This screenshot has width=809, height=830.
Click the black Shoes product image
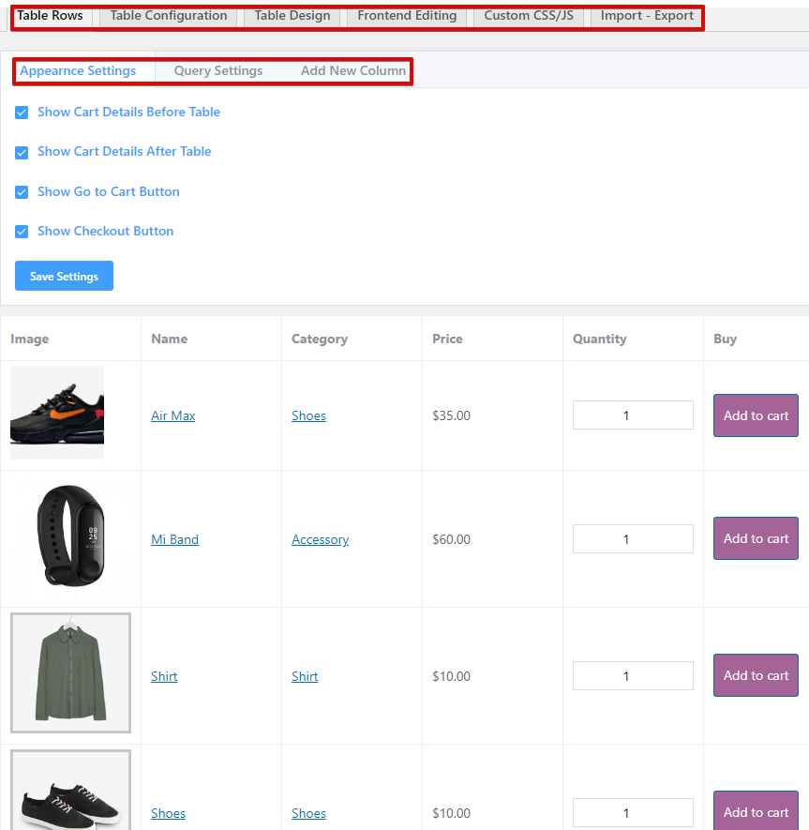(x=71, y=790)
